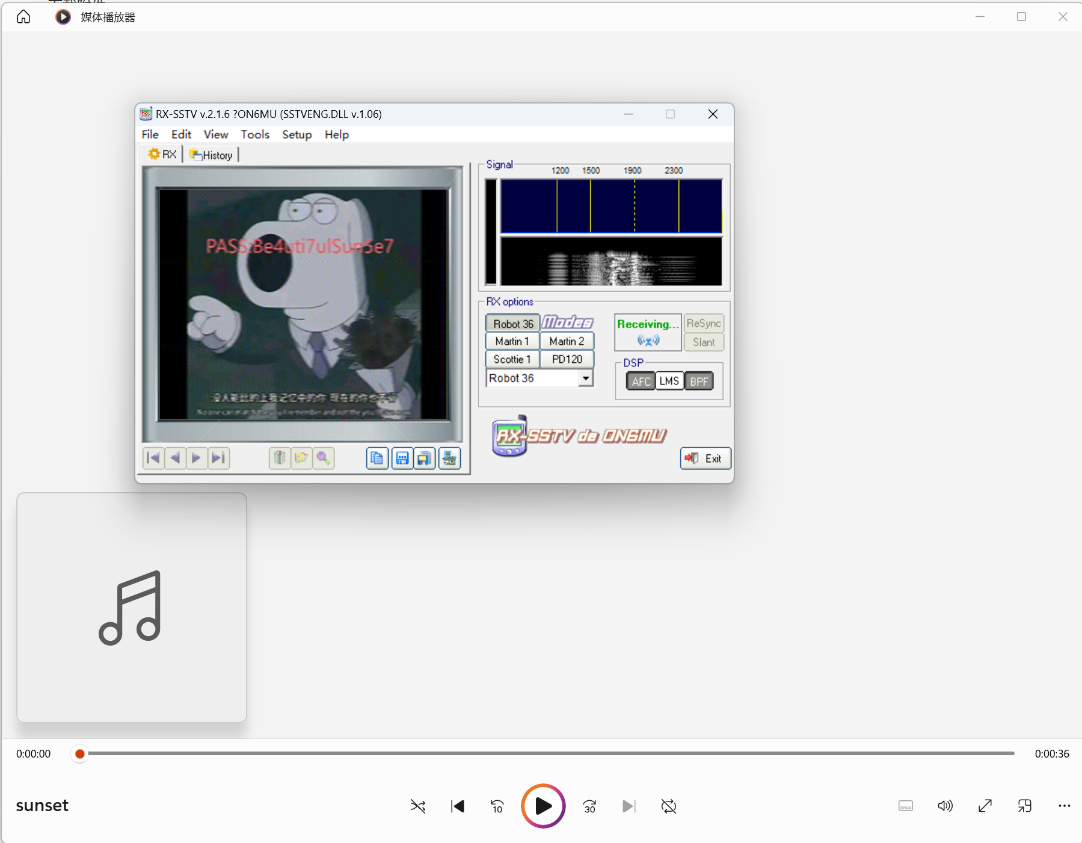Image resolution: width=1082 pixels, height=843 pixels.
Task: Click the music note album art placeholder
Action: 132,608
